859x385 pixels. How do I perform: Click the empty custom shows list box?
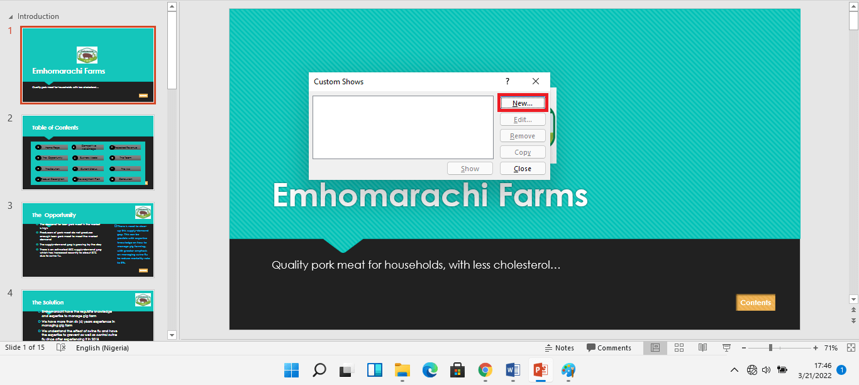coord(402,127)
